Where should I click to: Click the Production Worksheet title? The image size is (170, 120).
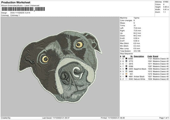[x=16, y=2]
